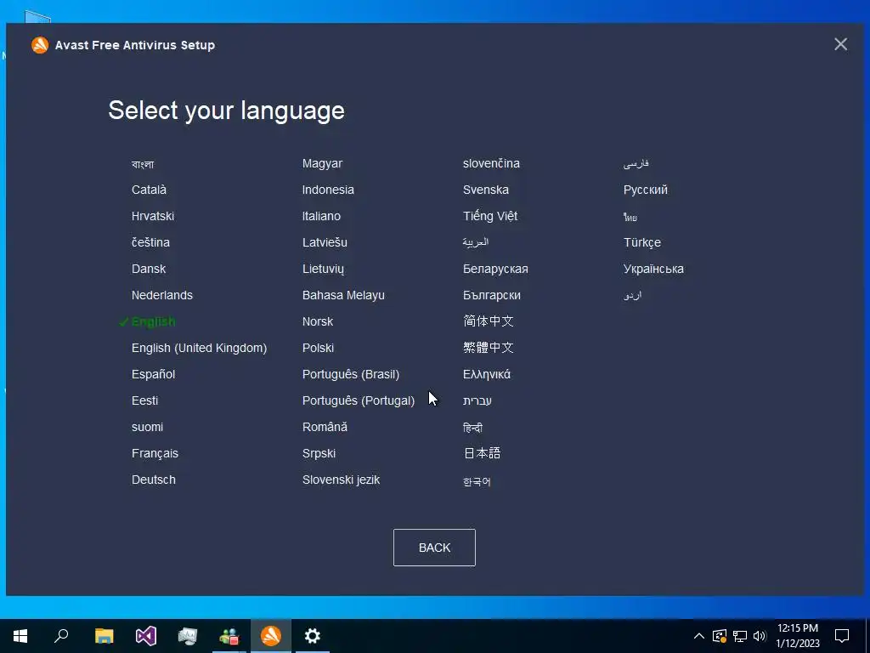Screen dimensions: 870x653
Task: Choose Nederlands language
Action: click(x=162, y=295)
